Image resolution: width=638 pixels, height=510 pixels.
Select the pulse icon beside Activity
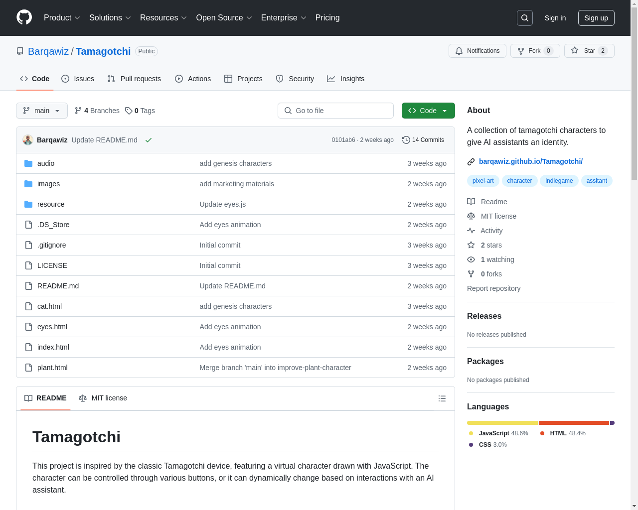click(x=471, y=231)
